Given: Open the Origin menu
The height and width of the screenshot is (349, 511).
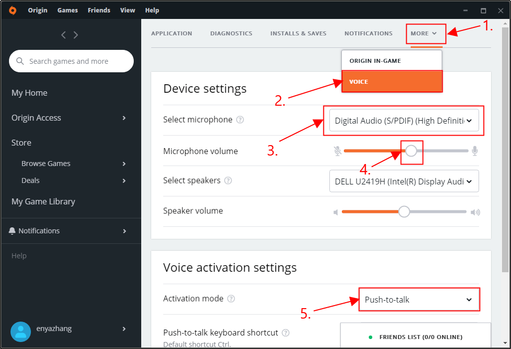Looking at the screenshot, I should pyautogui.click(x=37, y=10).
